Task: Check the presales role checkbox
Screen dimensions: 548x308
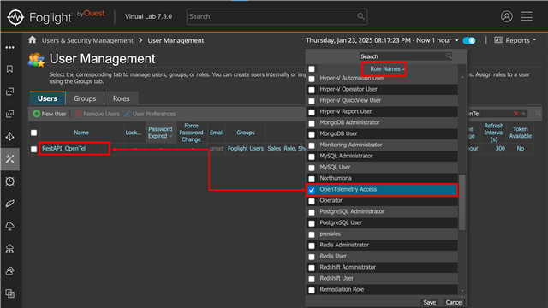Action: coord(312,234)
